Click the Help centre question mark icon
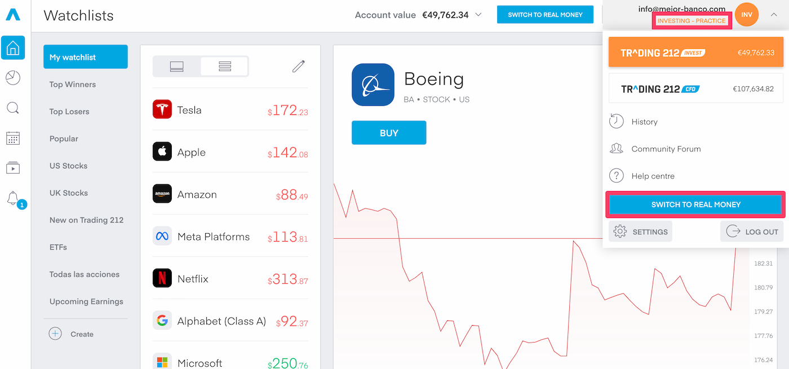Viewport: 789px width, 369px height. coord(617,176)
